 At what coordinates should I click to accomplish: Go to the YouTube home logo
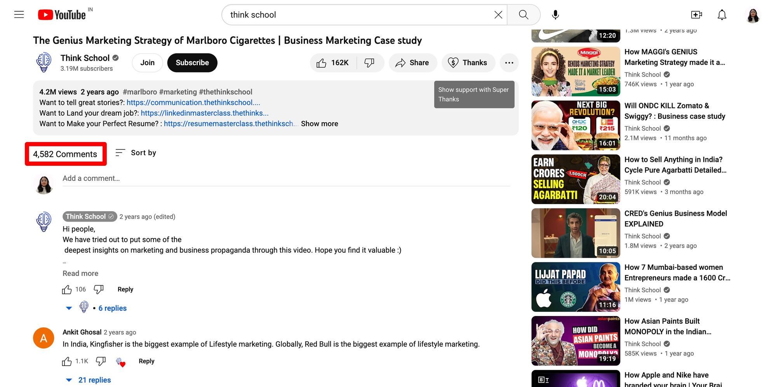(x=62, y=15)
